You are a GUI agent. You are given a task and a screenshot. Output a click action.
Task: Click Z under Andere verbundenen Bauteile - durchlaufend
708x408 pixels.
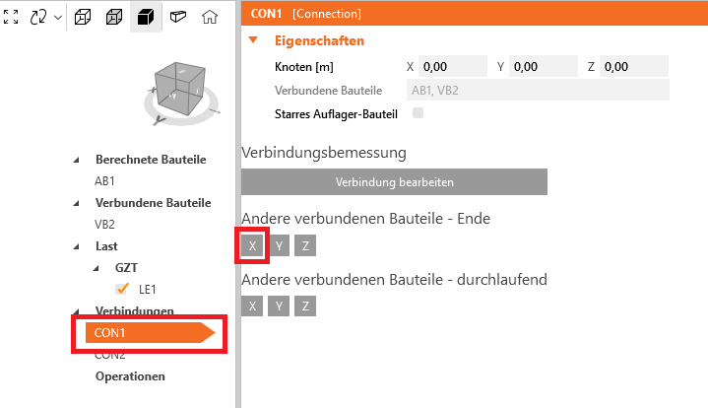(x=305, y=306)
